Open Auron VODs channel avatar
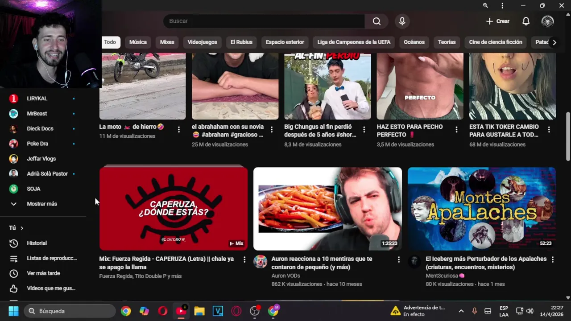Viewport: 571px width, 321px height. click(x=260, y=262)
